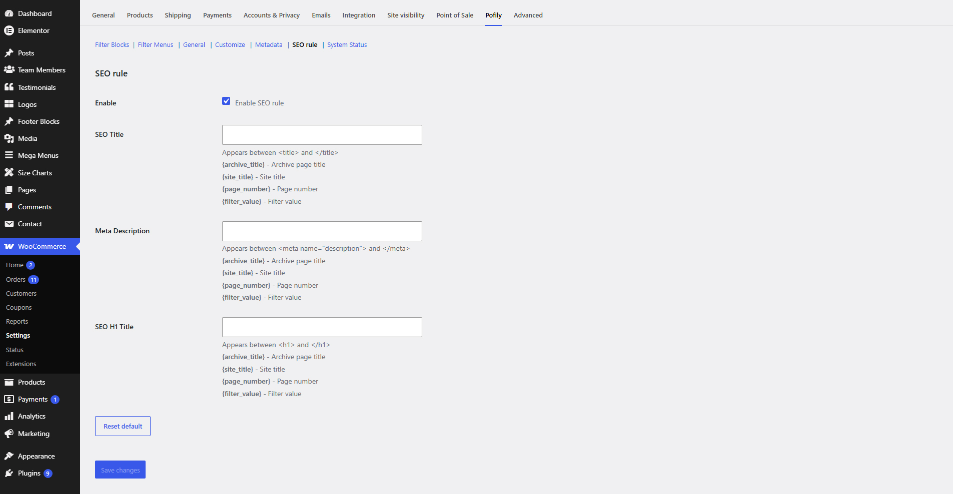Click the Elementor icon

pos(9,30)
